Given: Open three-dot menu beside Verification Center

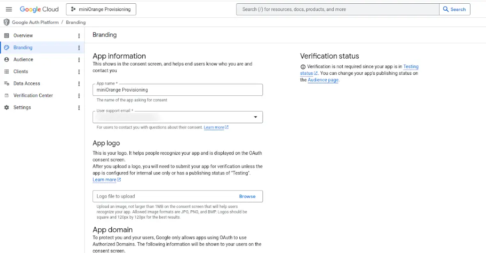Looking at the screenshot, I should 79,96.
